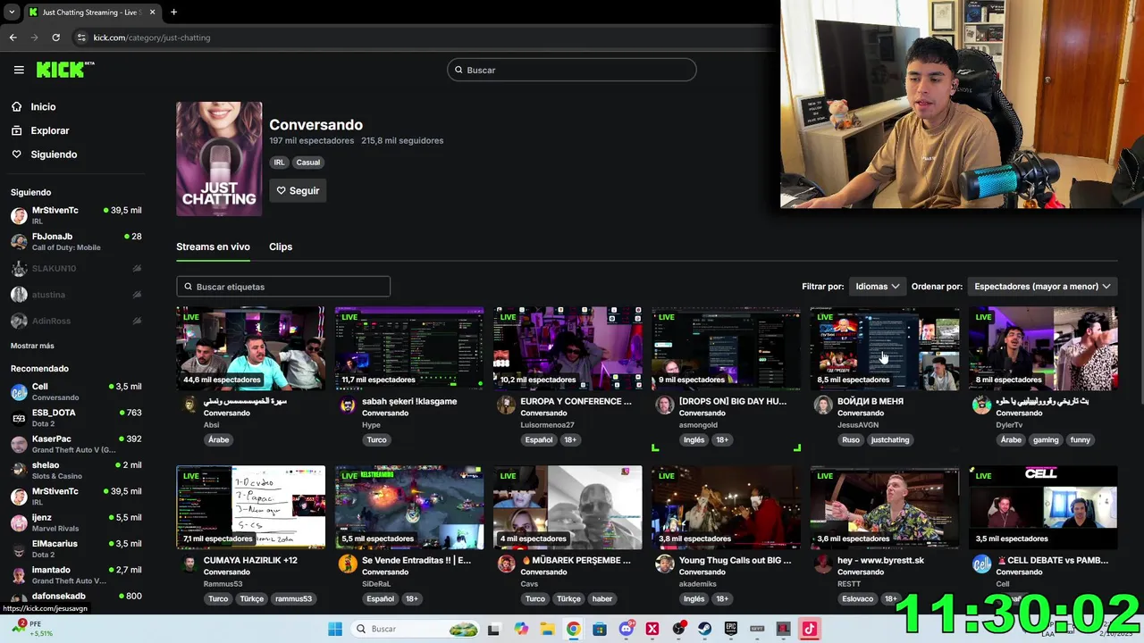Viewport: 1144px width, 643px height.
Task: Click the rammus53 tag
Action: [x=293, y=598]
